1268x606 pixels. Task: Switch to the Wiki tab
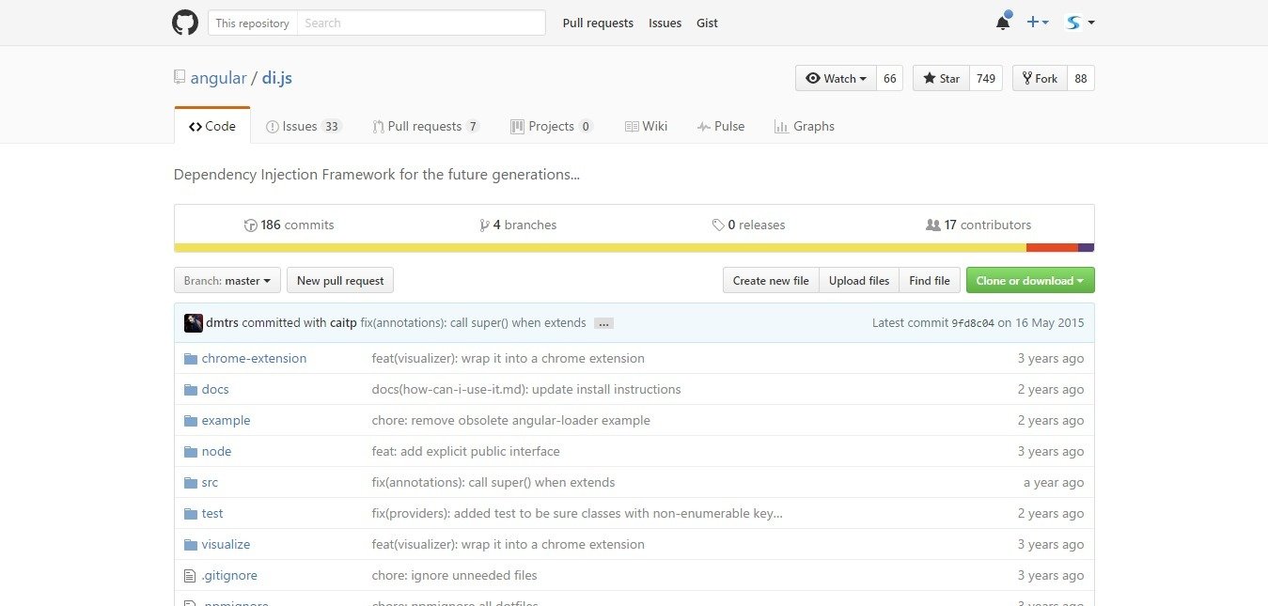coord(646,126)
